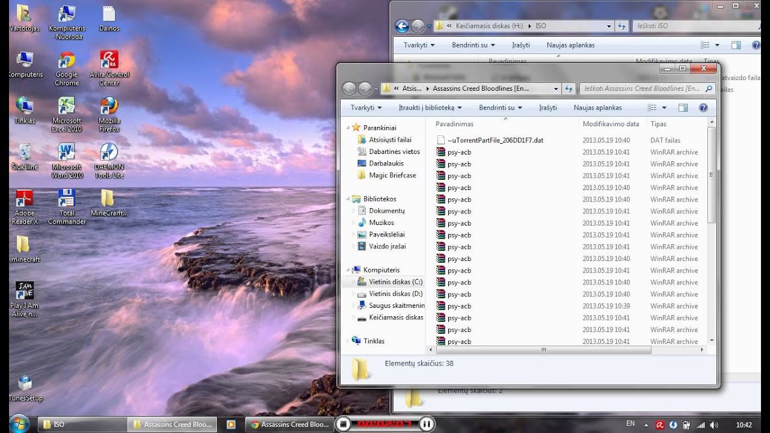
Task: Click the help icon in the Assassins Creed window
Action: [703, 108]
